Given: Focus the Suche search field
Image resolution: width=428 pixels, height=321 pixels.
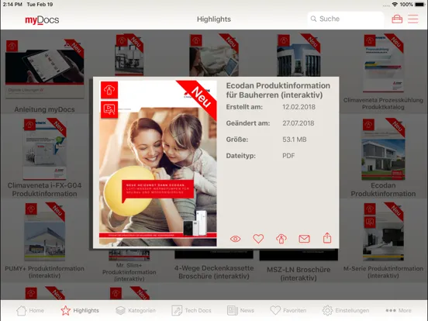Looking at the screenshot, I should [346, 19].
